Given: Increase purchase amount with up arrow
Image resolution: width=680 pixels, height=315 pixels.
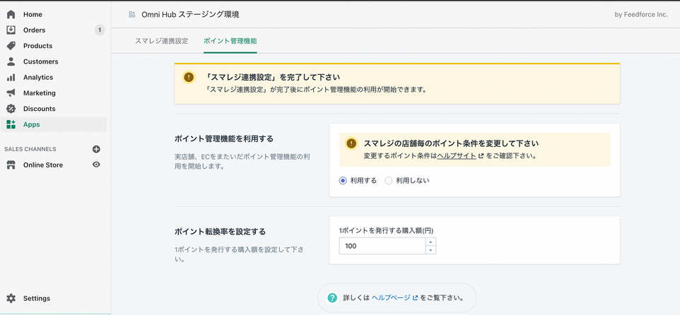Looking at the screenshot, I should [430, 242].
